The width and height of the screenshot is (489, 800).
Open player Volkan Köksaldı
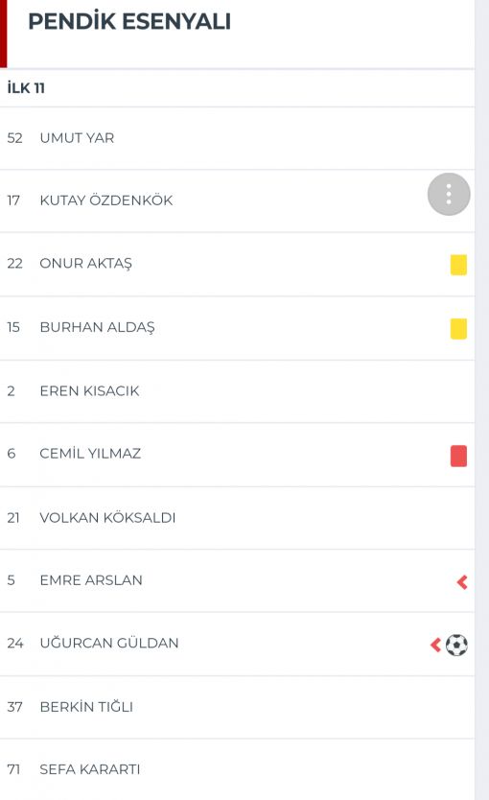click(237, 518)
